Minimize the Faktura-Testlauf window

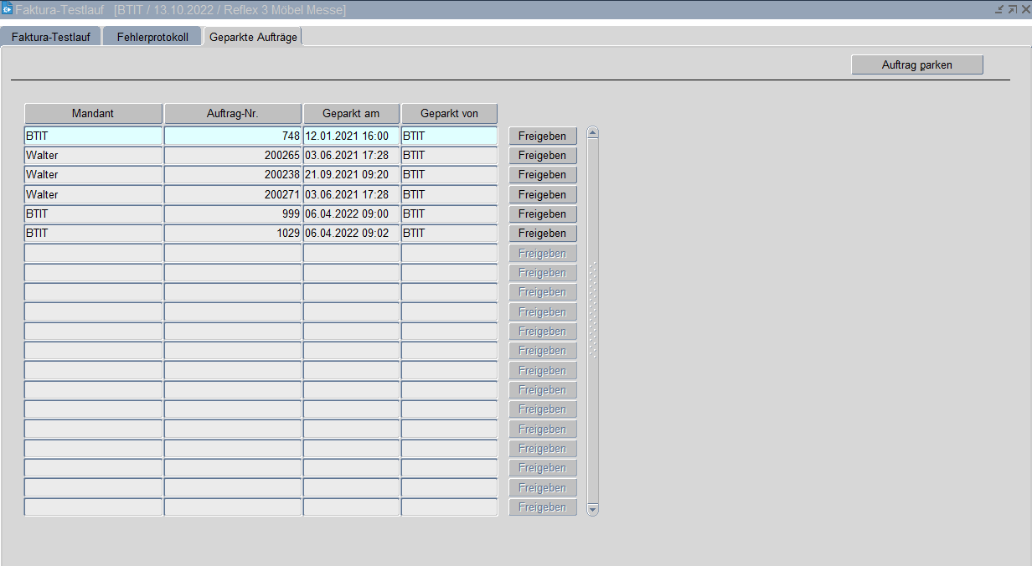click(998, 9)
